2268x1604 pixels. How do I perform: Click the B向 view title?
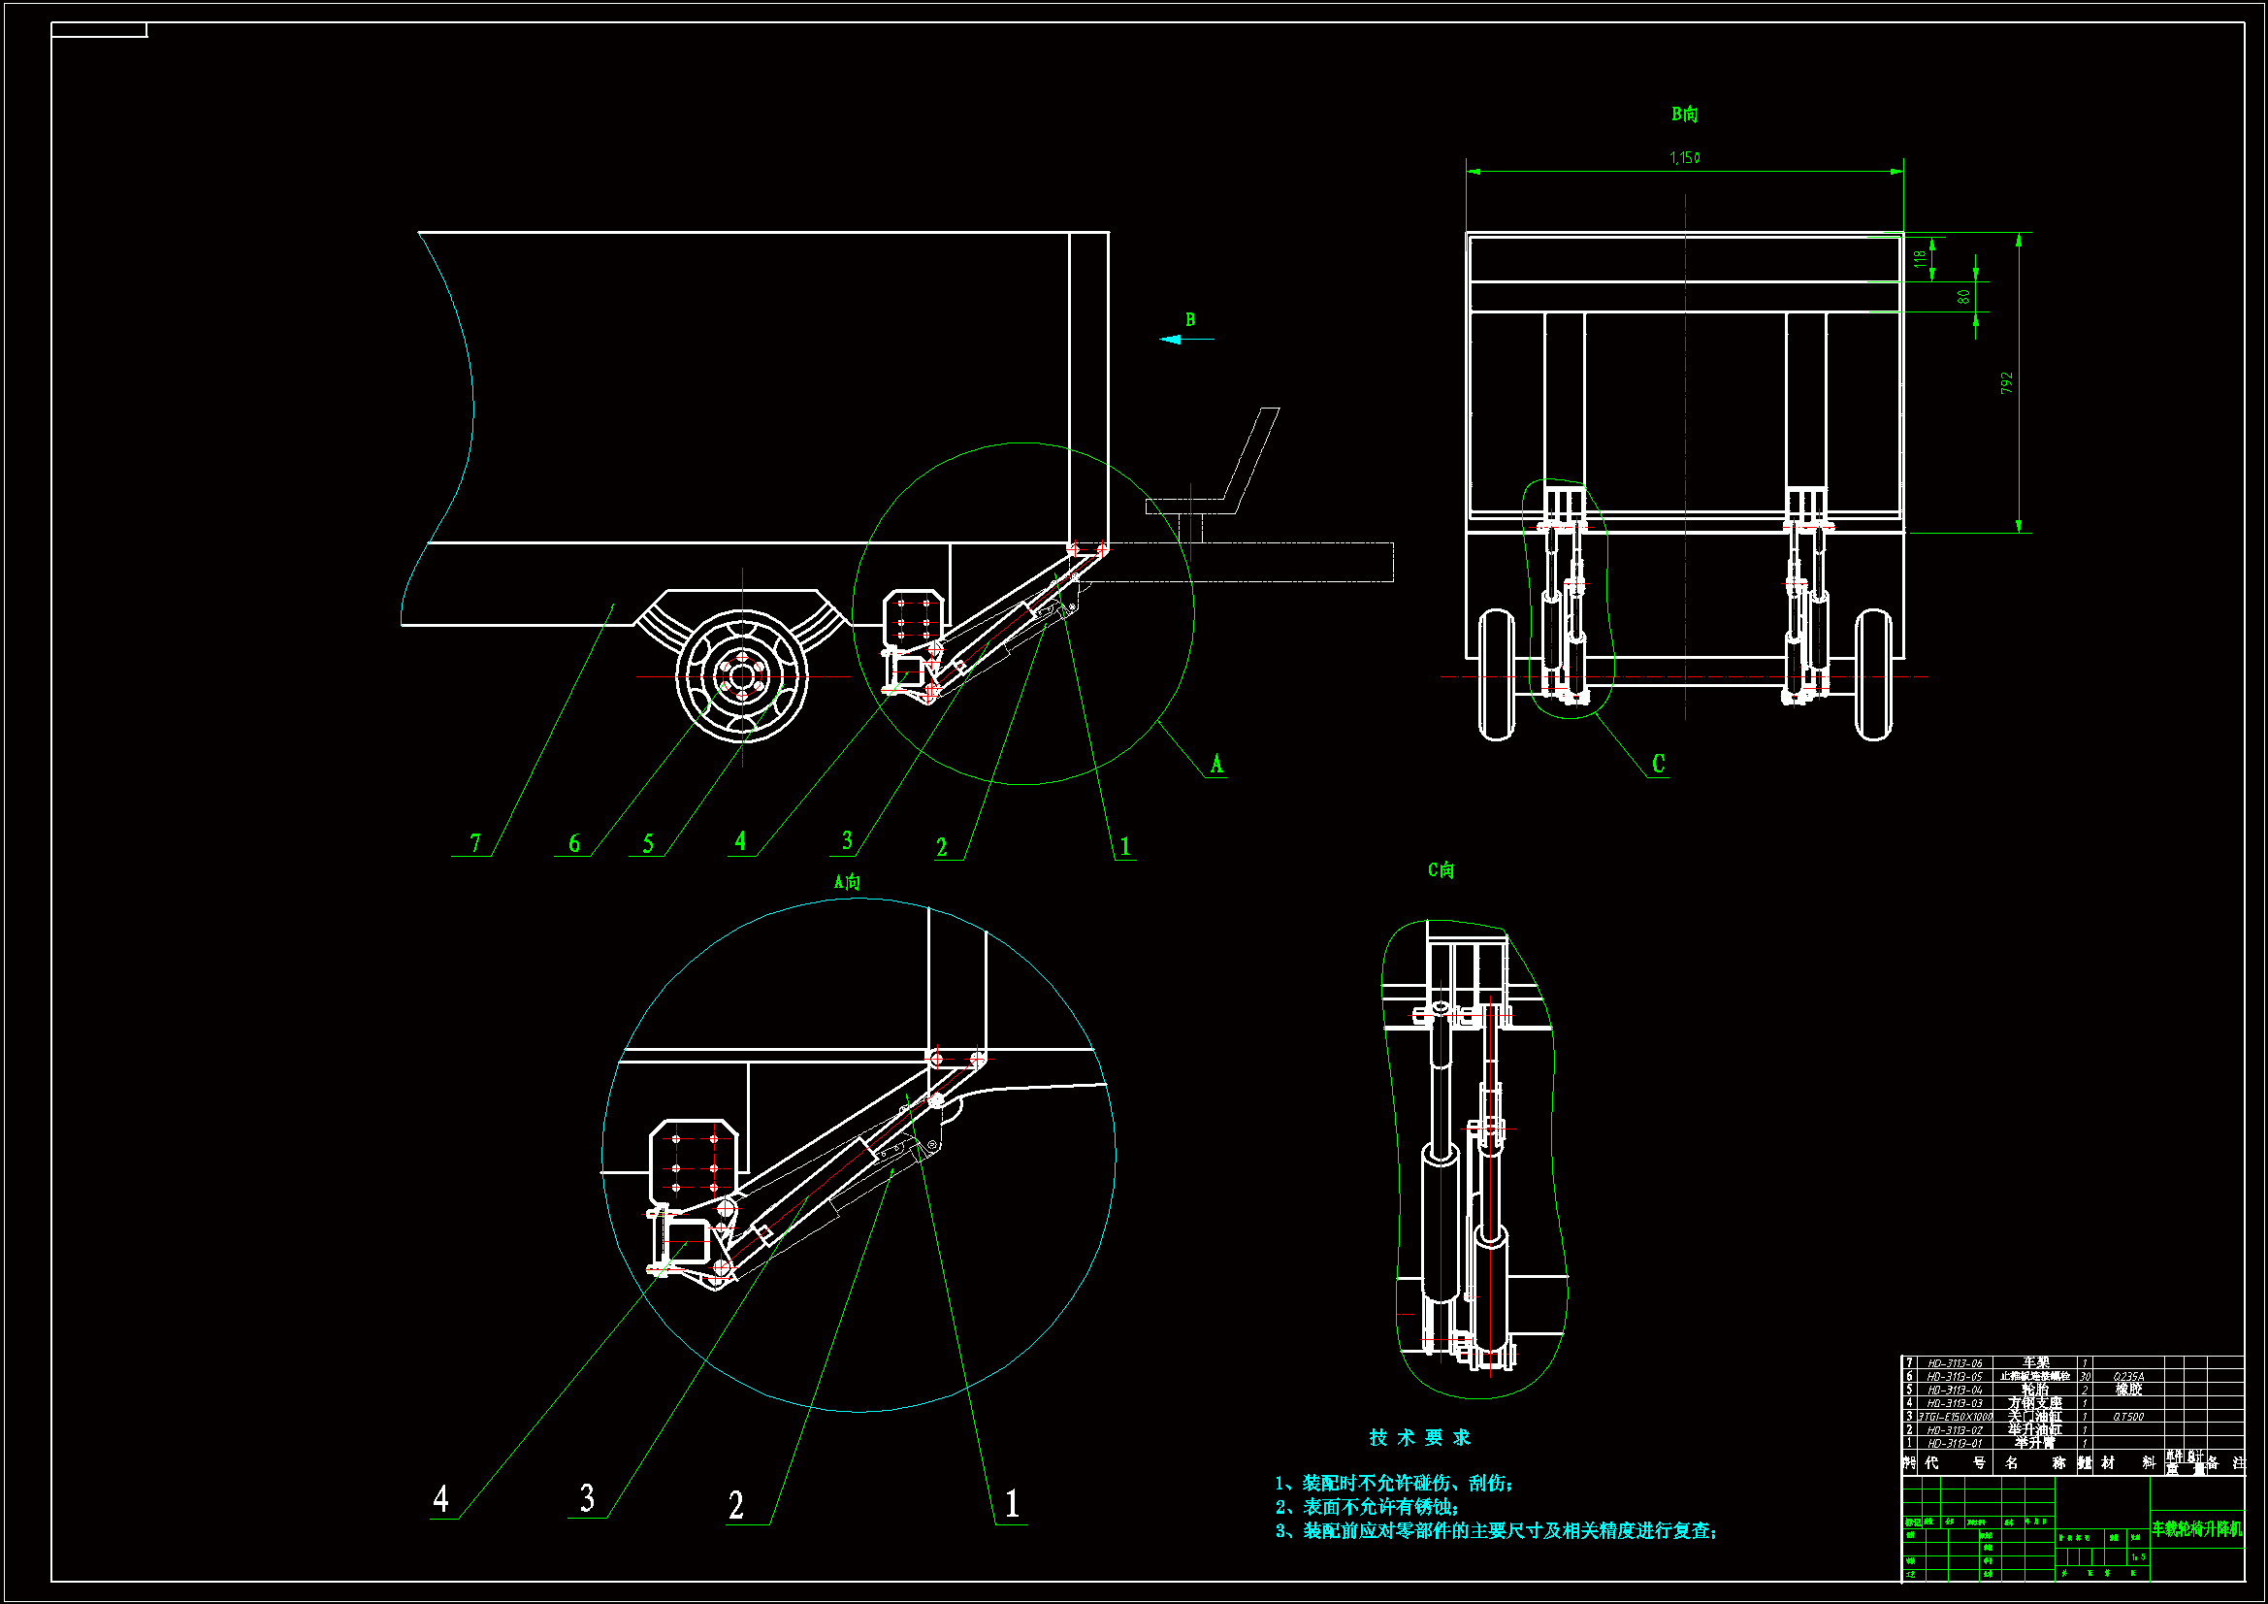(1684, 115)
